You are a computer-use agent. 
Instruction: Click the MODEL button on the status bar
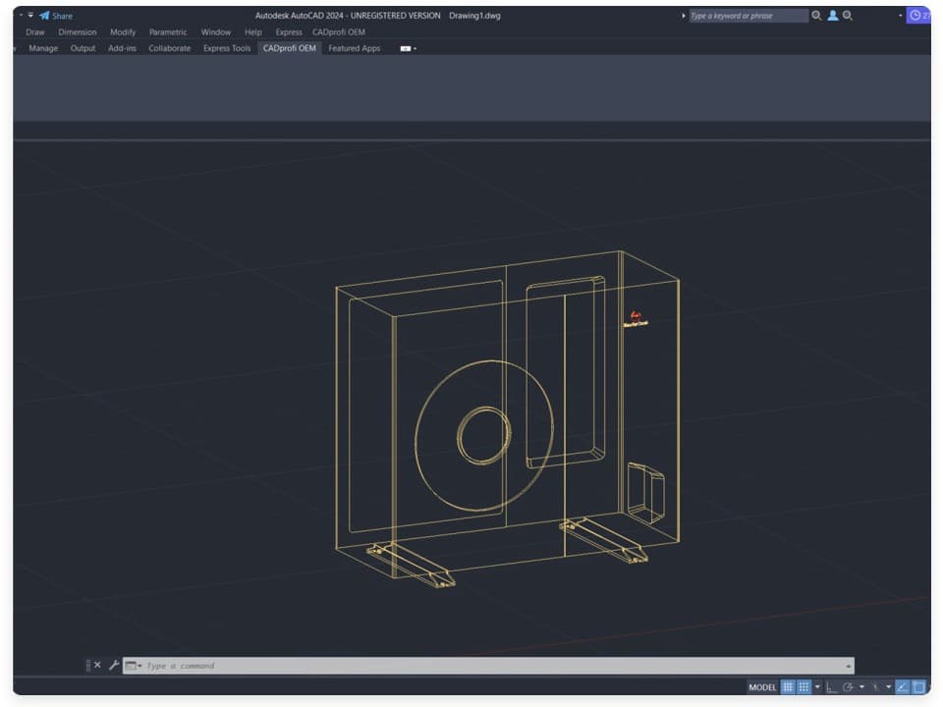click(x=763, y=686)
